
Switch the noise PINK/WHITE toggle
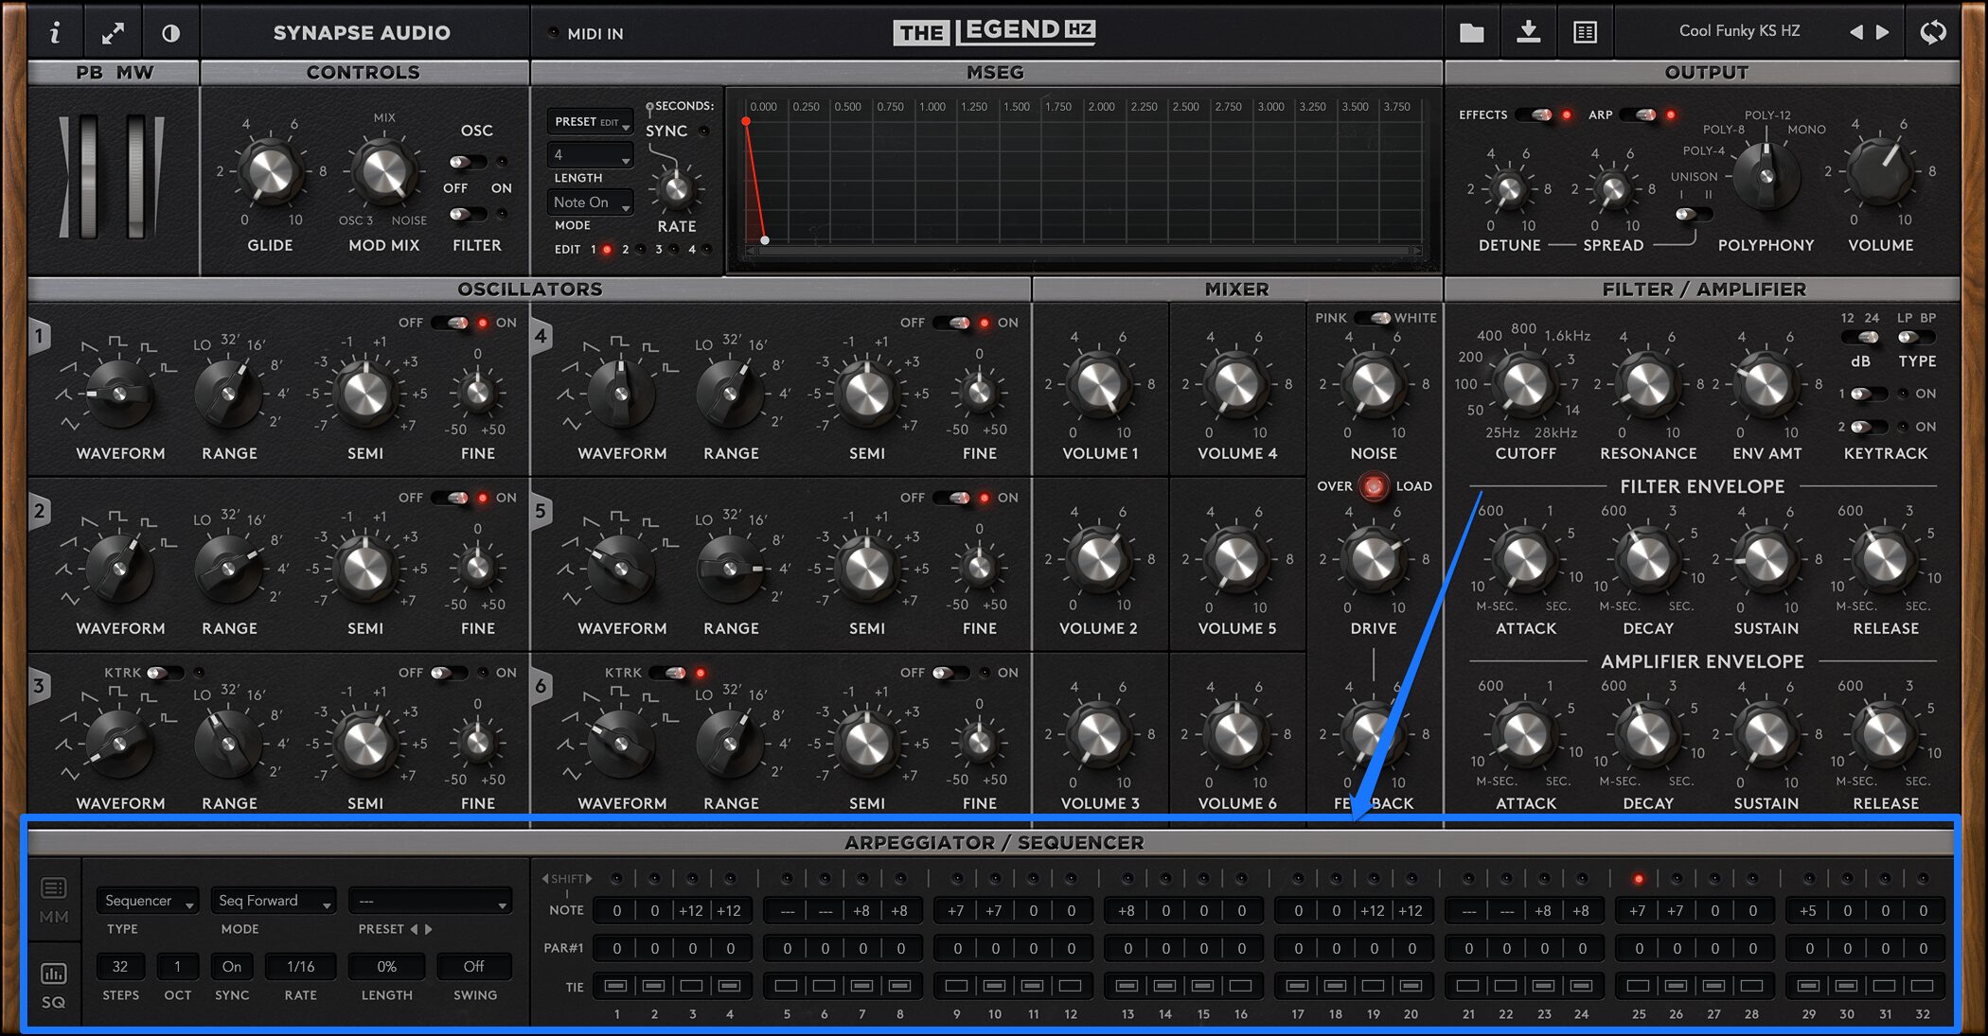coord(1373,318)
